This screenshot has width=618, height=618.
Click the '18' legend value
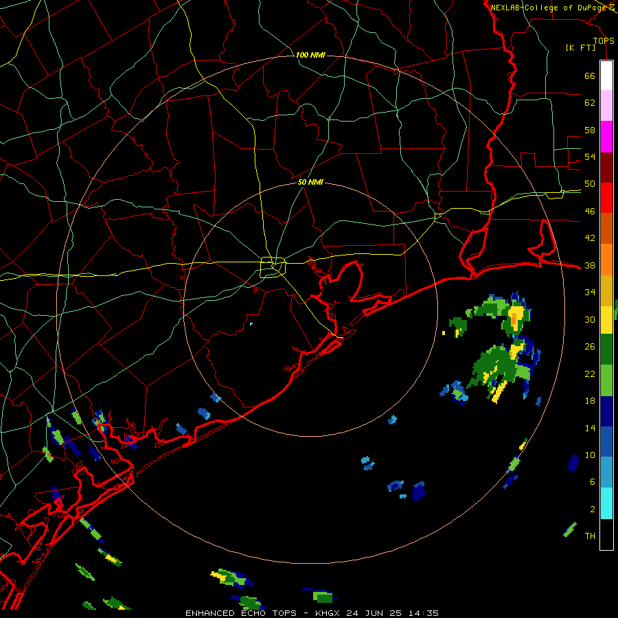point(590,401)
